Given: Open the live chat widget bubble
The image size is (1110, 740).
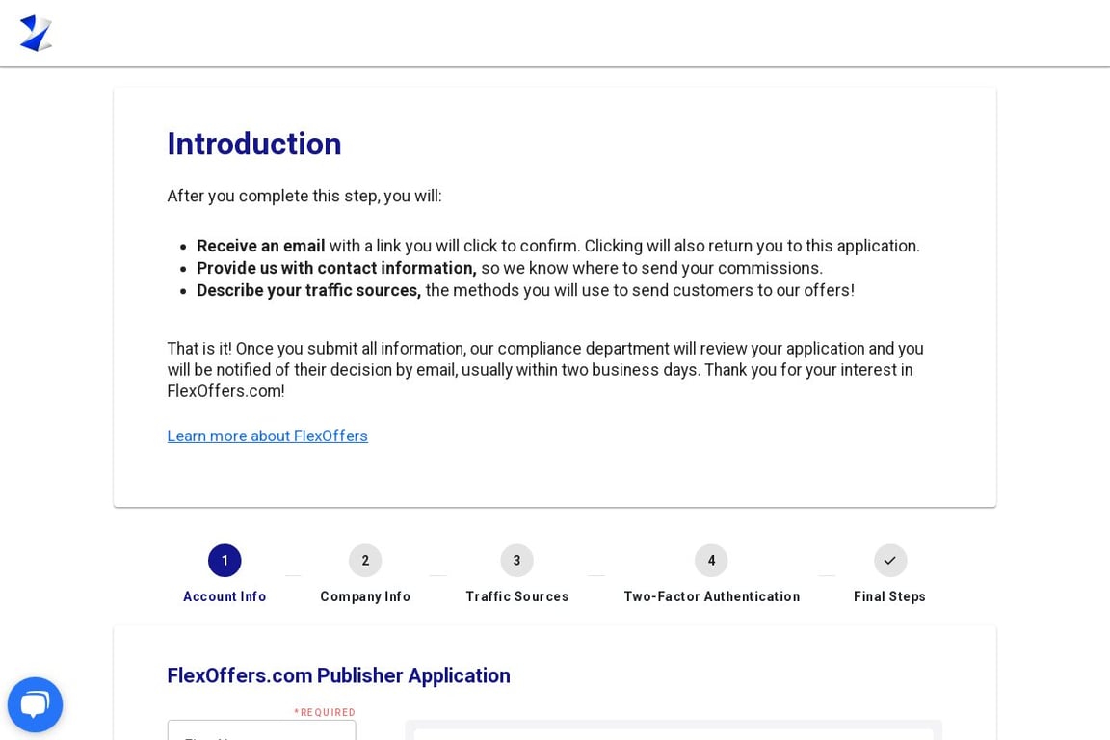Looking at the screenshot, I should tap(35, 704).
